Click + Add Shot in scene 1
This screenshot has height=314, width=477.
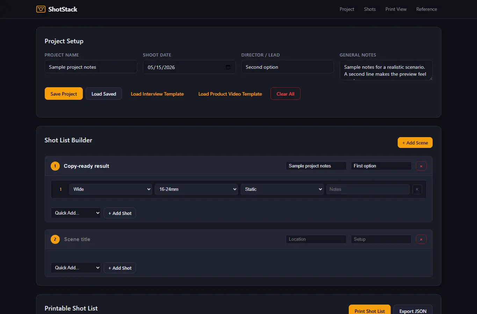pos(120,213)
